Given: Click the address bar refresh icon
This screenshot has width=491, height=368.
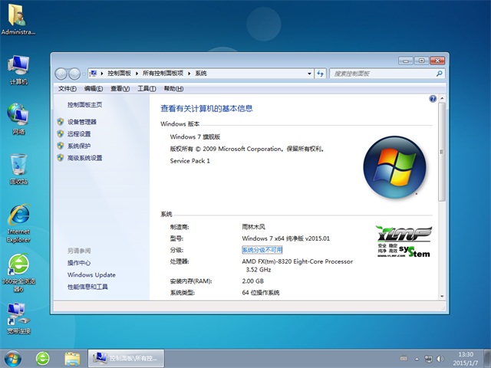Looking at the screenshot, I should pos(320,74).
